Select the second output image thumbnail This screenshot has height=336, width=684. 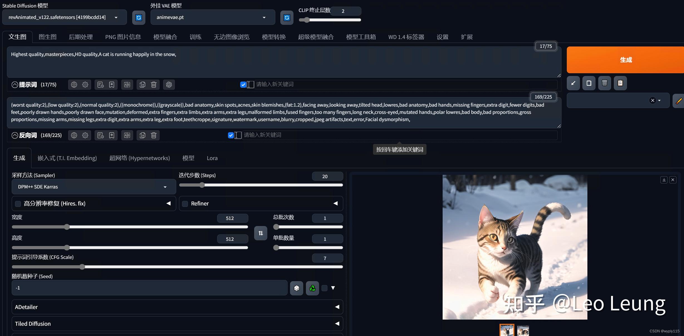523,331
